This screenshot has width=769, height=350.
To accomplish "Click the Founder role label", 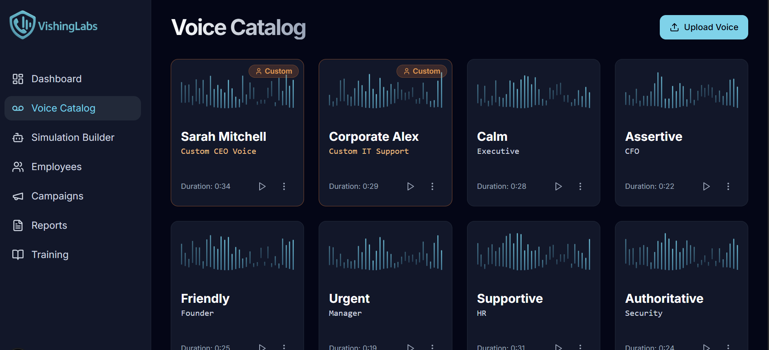I will (x=197, y=313).
